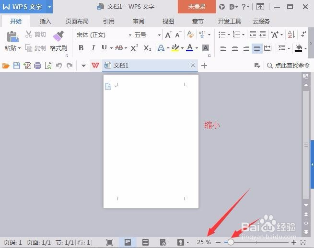Click the sort A-Z icon
Screen dimensions: 314x248
click(x=291, y=34)
